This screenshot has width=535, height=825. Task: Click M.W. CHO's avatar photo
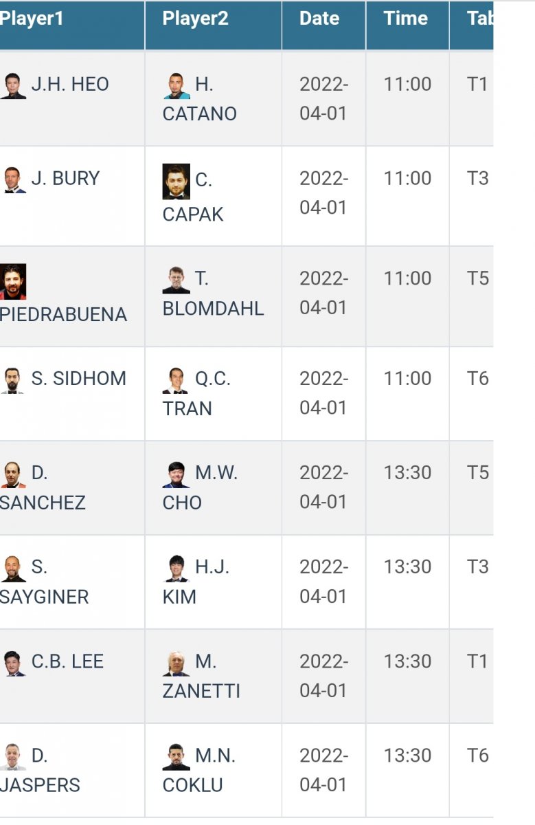pyautogui.click(x=177, y=474)
